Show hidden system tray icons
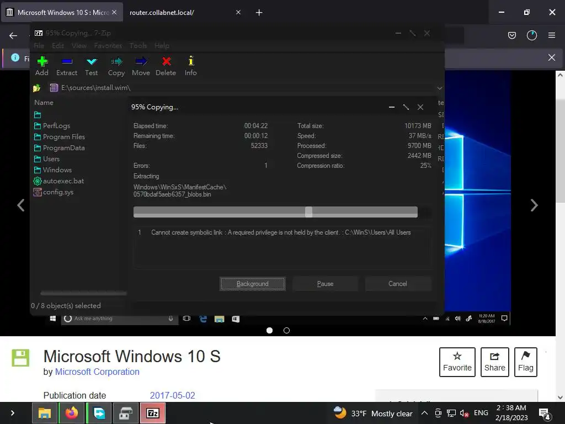 (x=424, y=413)
